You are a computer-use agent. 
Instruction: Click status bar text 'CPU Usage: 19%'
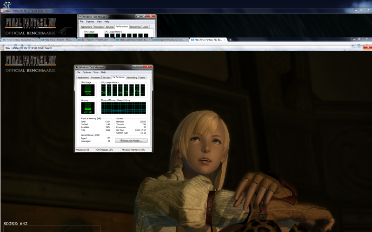[x=105, y=150]
